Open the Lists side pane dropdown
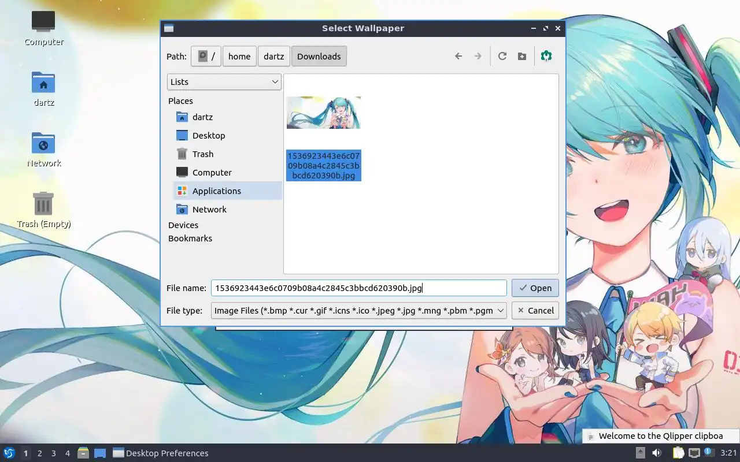 click(224, 81)
